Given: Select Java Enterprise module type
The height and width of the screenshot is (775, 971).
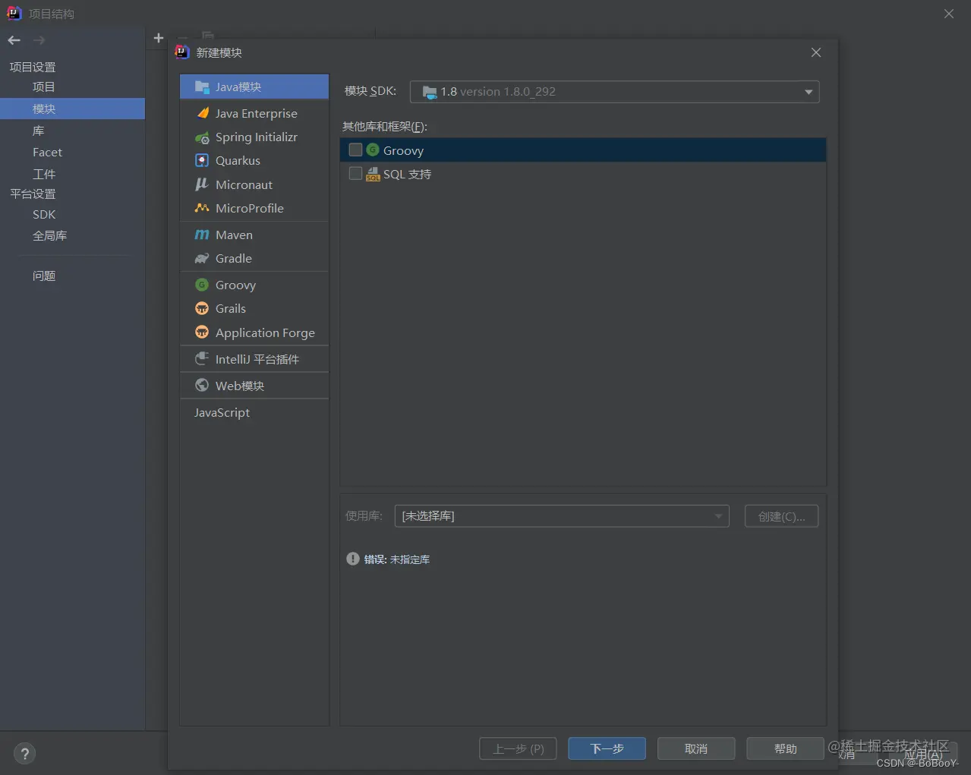Looking at the screenshot, I should click(254, 113).
